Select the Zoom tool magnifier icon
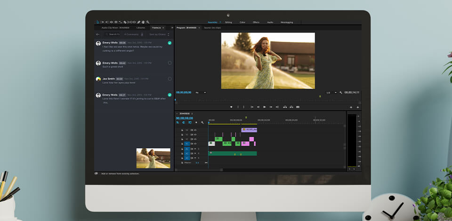This screenshot has width=452, height=221. tap(148, 22)
